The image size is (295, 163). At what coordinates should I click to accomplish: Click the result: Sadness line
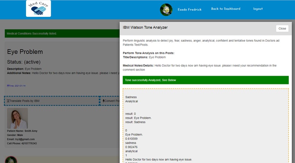click(135, 122)
